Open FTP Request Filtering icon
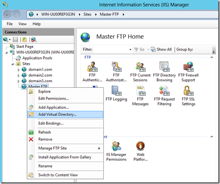The width and height of the screenshot is (220, 184). pyautogui.click(x=164, y=96)
